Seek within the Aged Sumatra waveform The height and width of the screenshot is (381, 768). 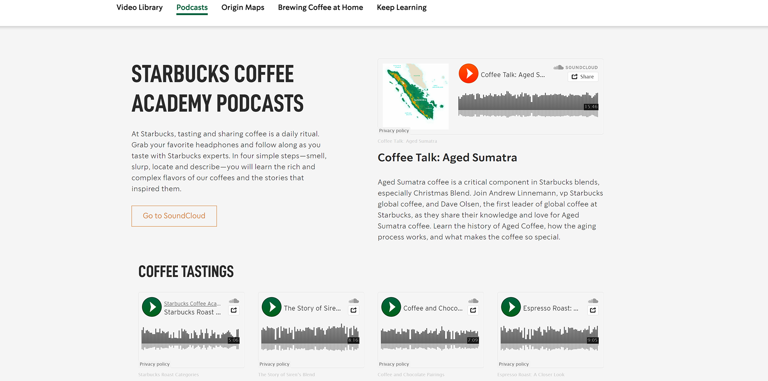pyautogui.click(x=528, y=104)
